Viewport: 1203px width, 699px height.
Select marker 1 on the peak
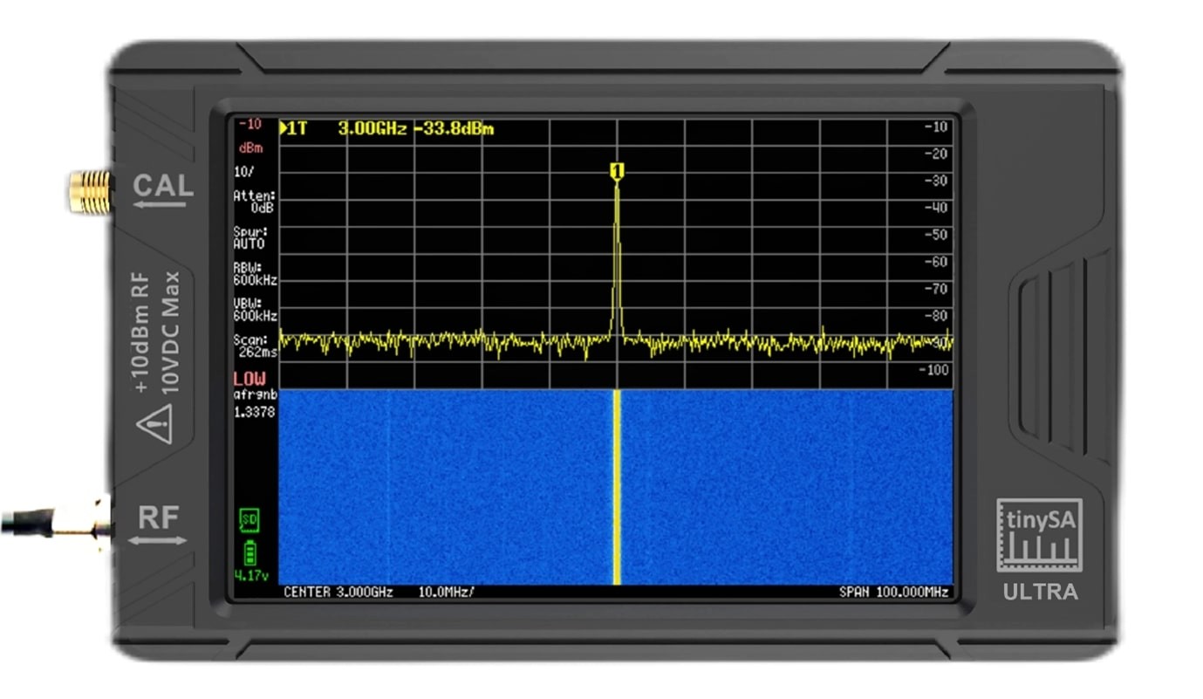click(x=618, y=173)
